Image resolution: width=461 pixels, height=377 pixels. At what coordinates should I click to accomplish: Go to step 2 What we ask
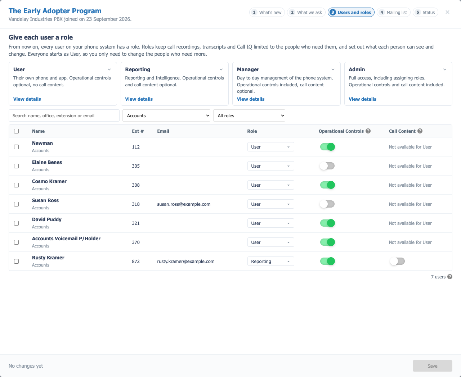coord(306,12)
